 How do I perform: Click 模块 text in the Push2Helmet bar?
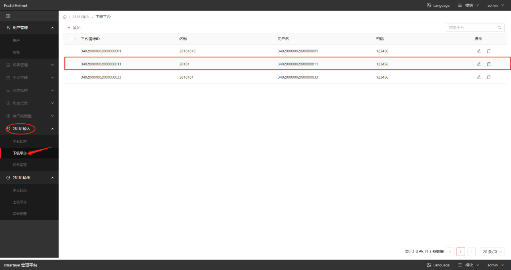[x=469, y=5]
